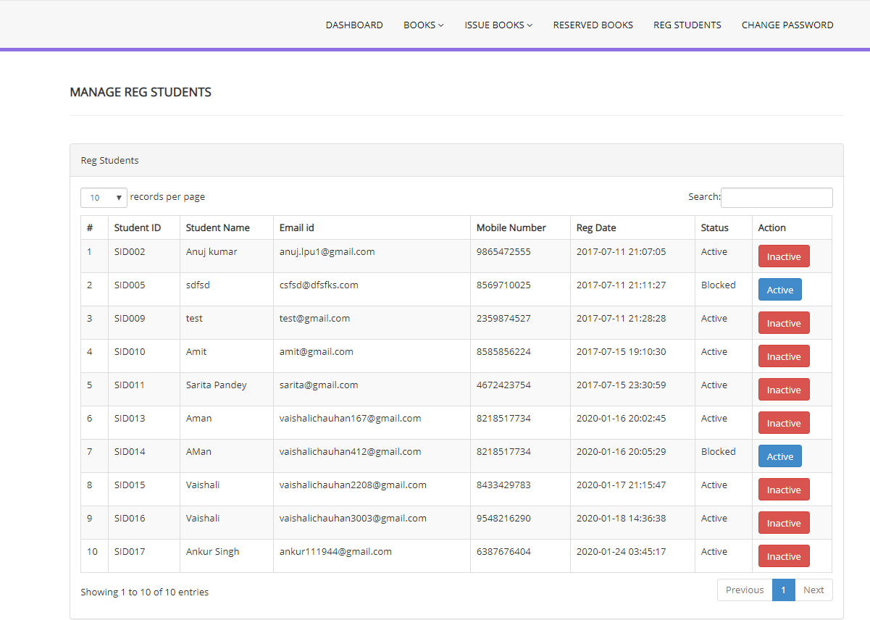Open the BOOKS dropdown menu
Image resolution: width=870 pixels, height=620 pixels.
[x=422, y=25]
